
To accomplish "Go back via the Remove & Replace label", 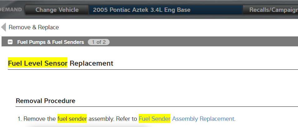I will (34, 27).
